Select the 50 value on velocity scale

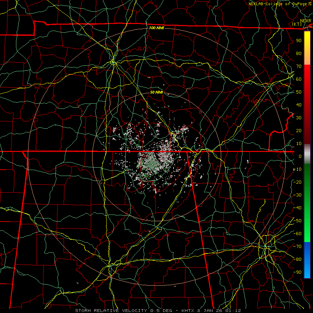tap(299, 92)
